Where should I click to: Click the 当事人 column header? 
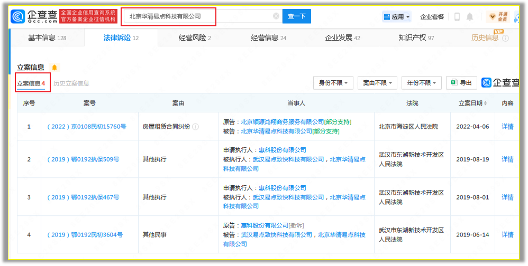pos(296,103)
